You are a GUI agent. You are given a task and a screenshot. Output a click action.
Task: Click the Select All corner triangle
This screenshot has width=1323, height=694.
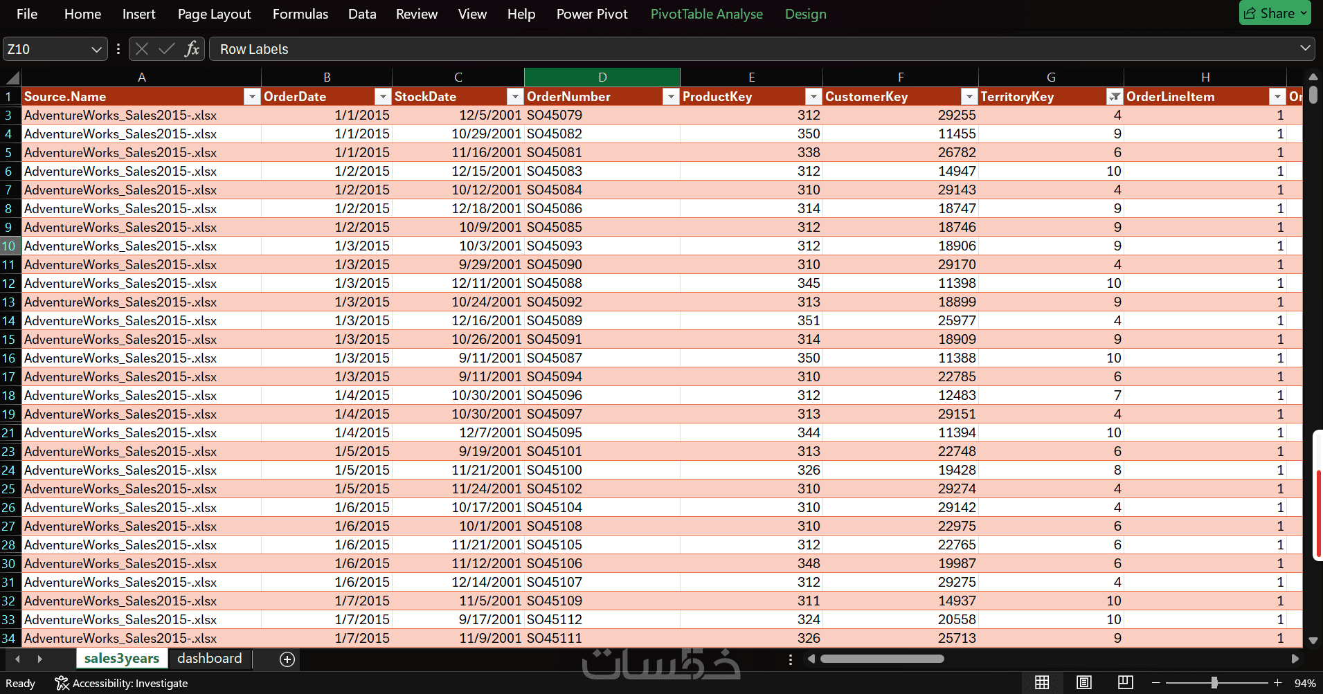coord(12,77)
